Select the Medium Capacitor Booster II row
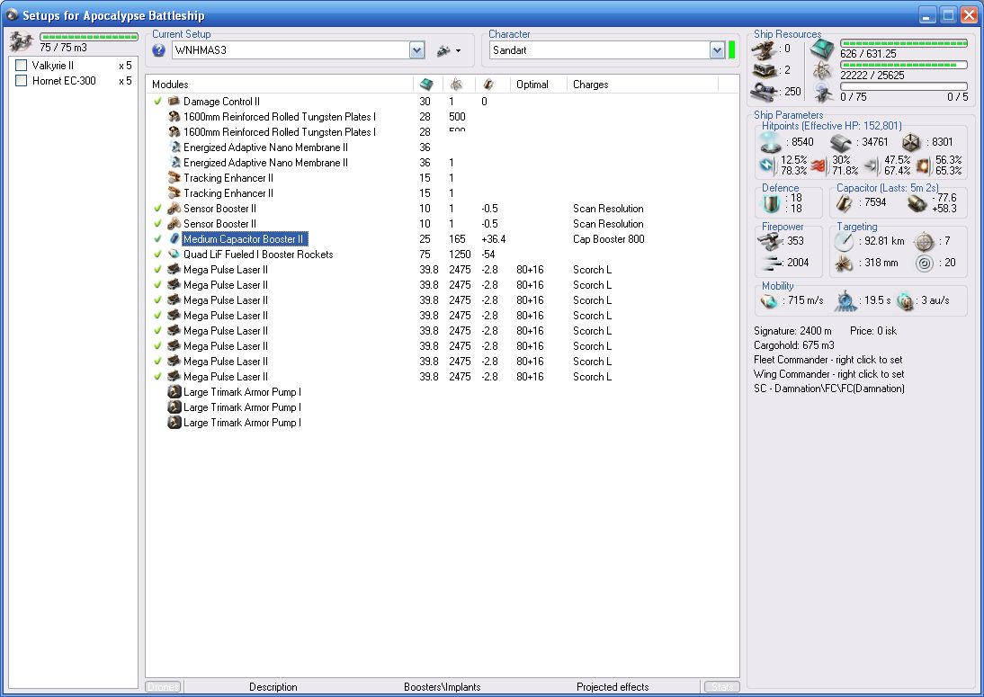 tap(442, 239)
